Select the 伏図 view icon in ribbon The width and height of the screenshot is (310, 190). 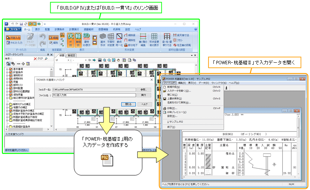point(71,40)
